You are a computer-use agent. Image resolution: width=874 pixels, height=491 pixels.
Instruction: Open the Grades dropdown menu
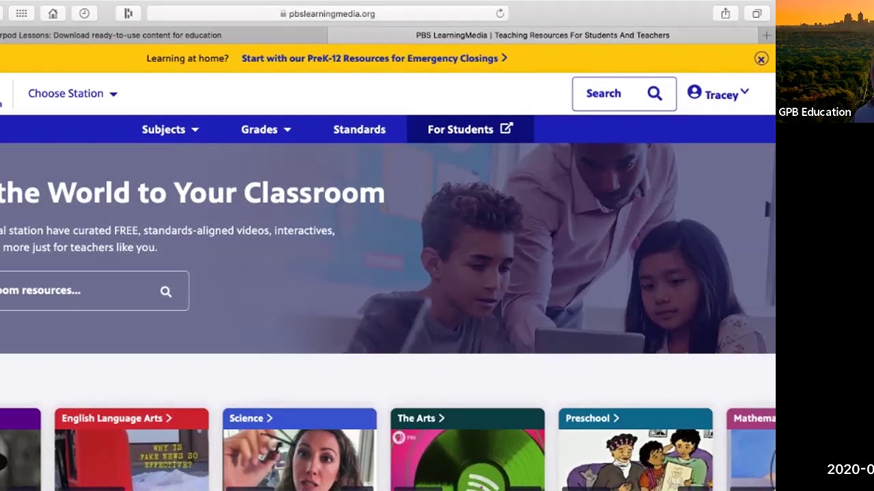[266, 130]
